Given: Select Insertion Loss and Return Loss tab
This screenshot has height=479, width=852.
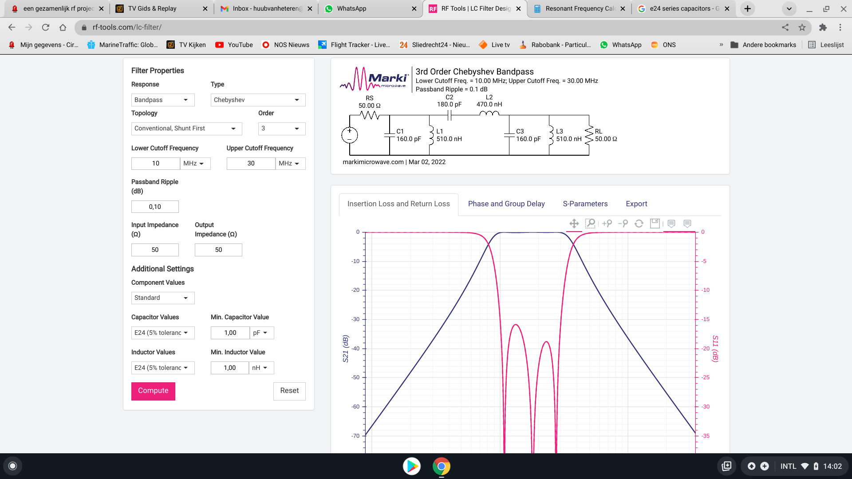Looking at the screenshot, I should pyautogui.click(x=398, y=204).
